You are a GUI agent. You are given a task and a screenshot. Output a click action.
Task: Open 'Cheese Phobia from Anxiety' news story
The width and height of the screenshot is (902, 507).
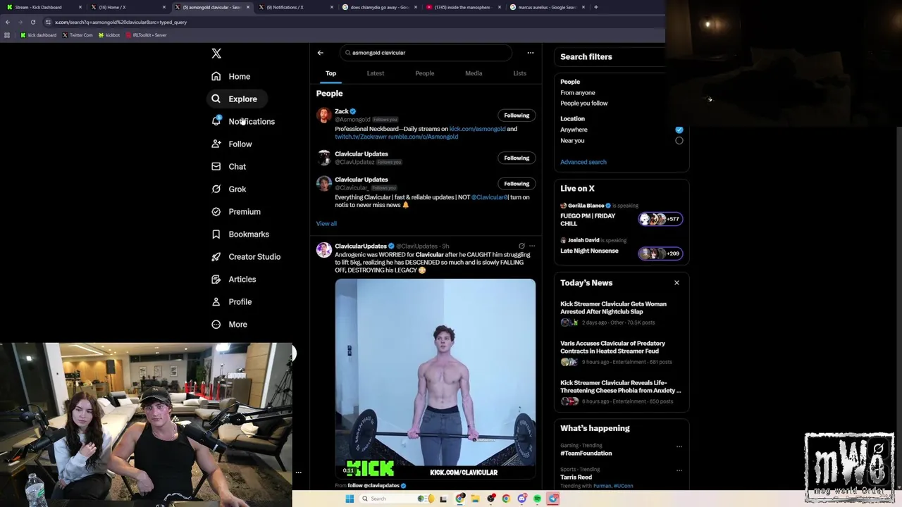click(621, 387)
